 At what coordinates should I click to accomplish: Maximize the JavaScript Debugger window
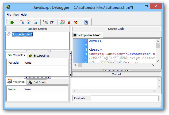[x=146, y=6]
